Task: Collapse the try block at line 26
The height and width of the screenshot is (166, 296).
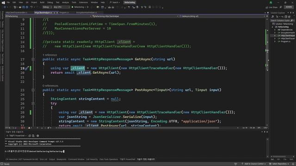Action: pos(33,103)
